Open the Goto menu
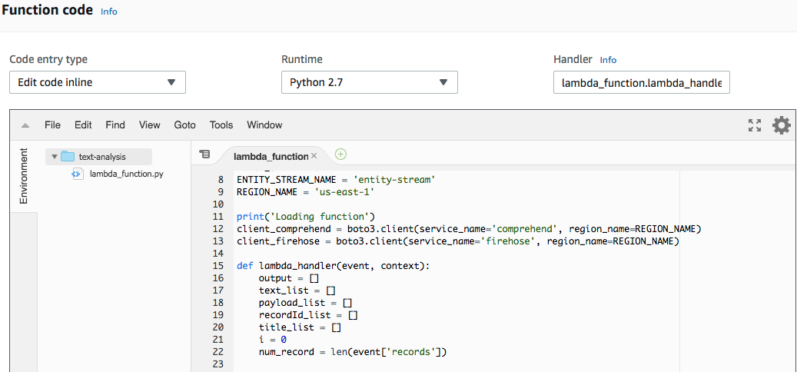Screen dimensions: 797x372 (x=184, y=125)
